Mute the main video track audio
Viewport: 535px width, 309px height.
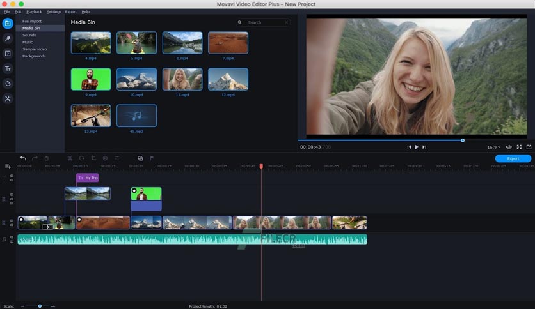12,225
